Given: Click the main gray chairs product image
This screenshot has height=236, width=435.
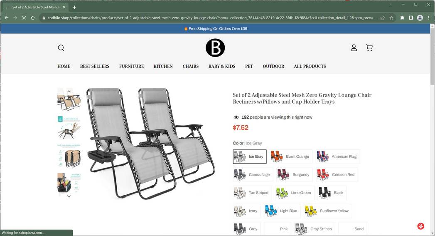Looking at the screenshot, I should coord(151,144).
